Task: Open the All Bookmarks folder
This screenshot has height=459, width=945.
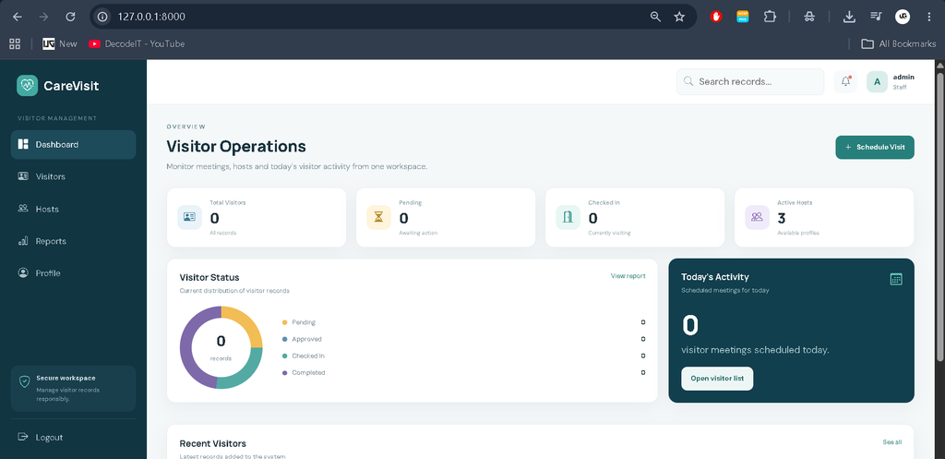Action: (x=899, y=43)
